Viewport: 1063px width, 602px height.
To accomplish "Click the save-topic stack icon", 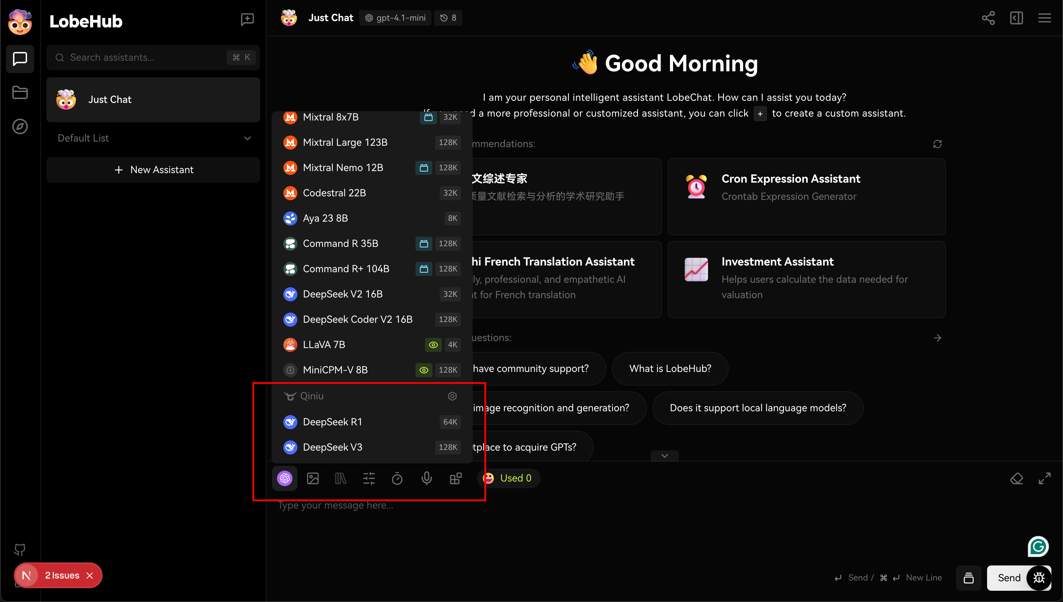I will [969, 578].
